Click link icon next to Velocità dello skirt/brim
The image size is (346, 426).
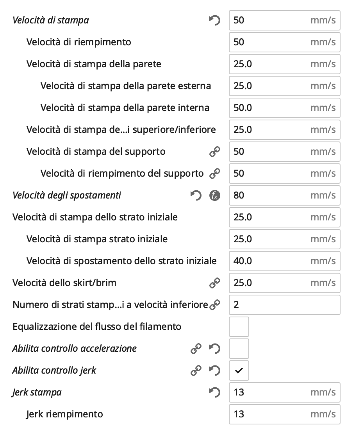(x=214, y=283)
